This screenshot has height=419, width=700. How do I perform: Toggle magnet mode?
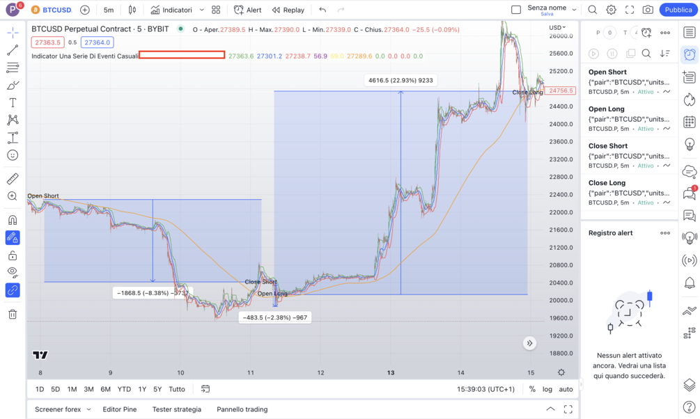13,220
